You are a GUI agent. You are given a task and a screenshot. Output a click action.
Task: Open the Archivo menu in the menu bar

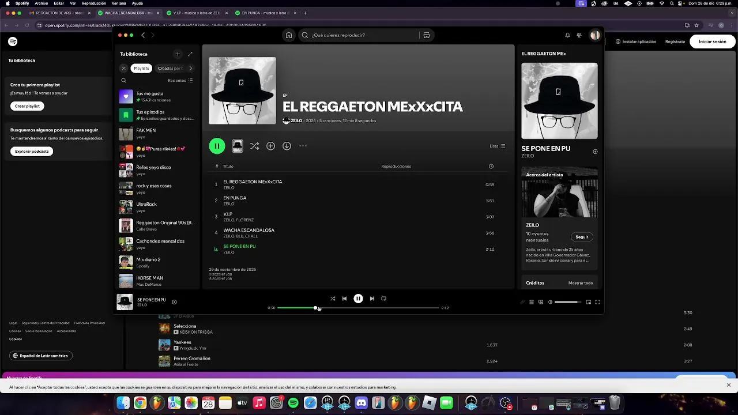pyautogui.click(x=42, y=3)
